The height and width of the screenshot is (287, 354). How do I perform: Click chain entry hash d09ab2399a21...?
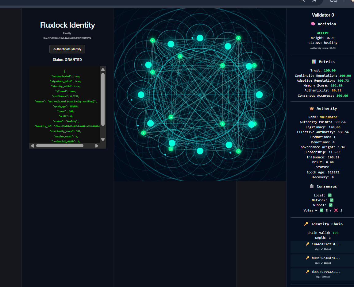tap(326, 272)
